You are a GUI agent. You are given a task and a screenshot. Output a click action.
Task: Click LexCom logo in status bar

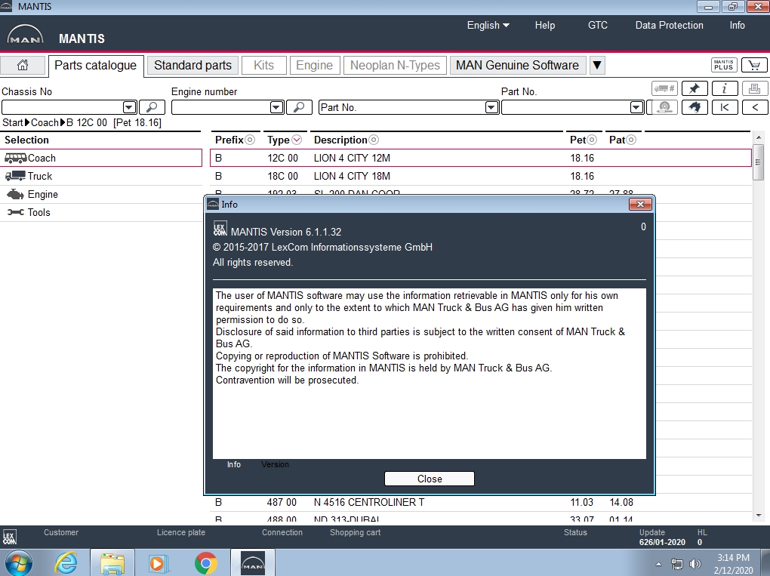(9, 537)
